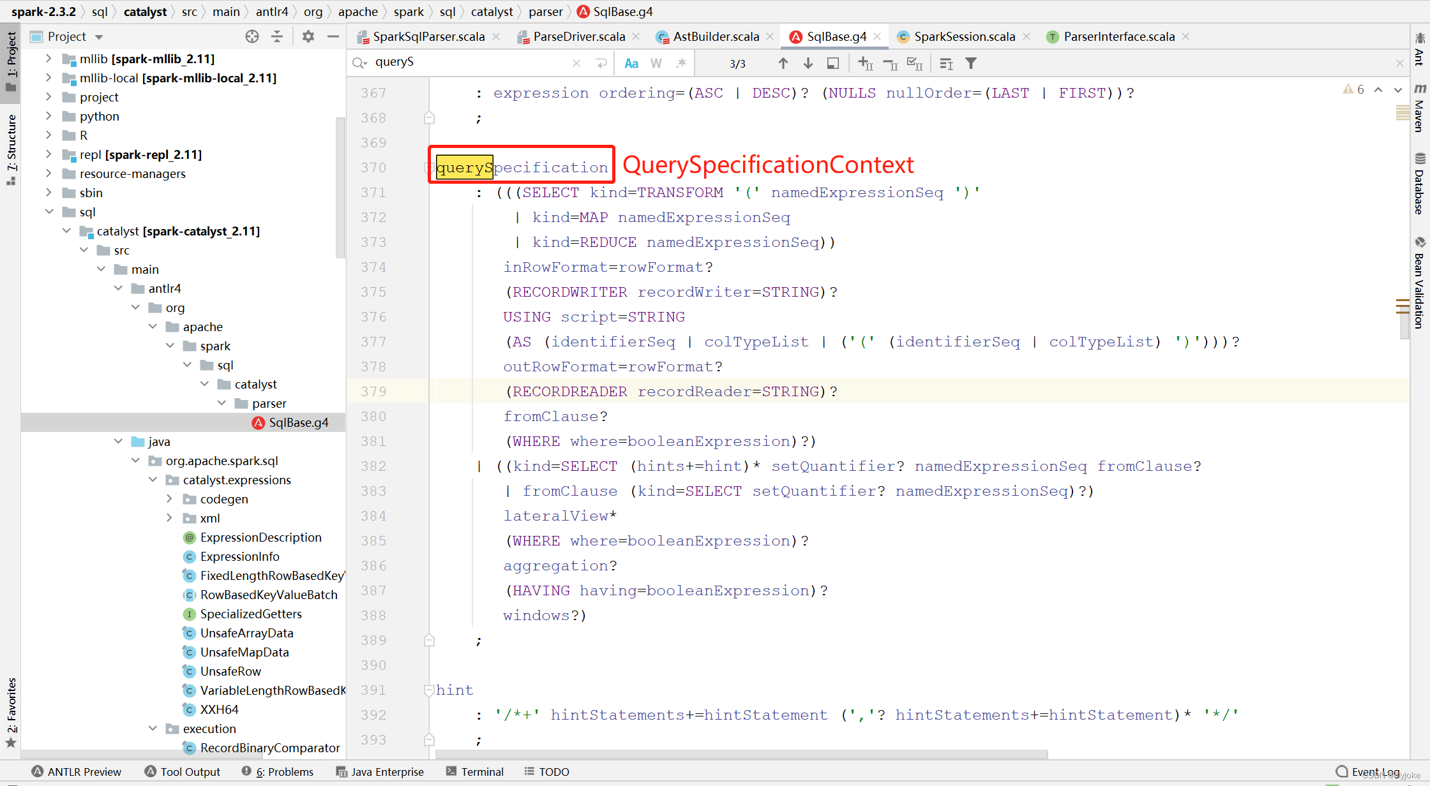Close the SqlBase.g4 tab
The image size is (1430, 786).
(878, 37)
